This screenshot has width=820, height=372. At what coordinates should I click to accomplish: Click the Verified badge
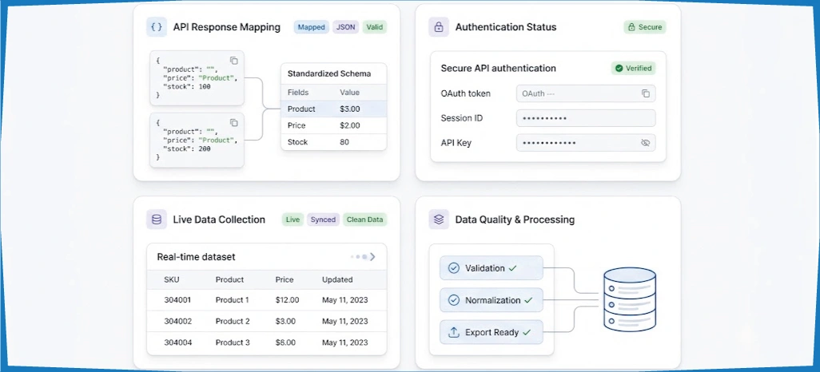click(x=633, y=69)
